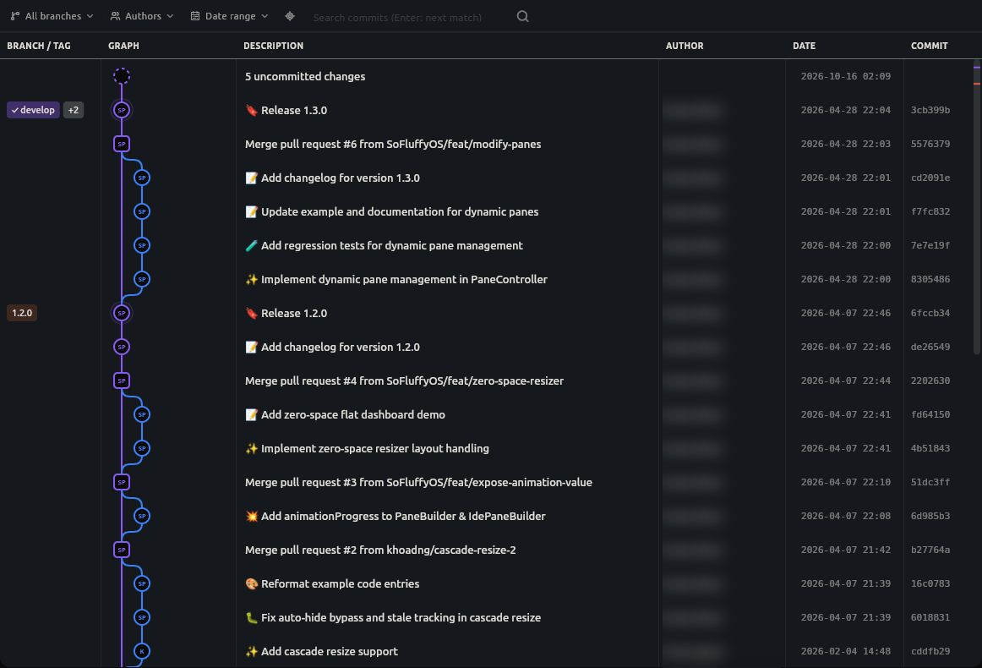Click date 2026-10-16 02:09
Image resolution: width=982 pixels, height=668 pixels.
845,76
